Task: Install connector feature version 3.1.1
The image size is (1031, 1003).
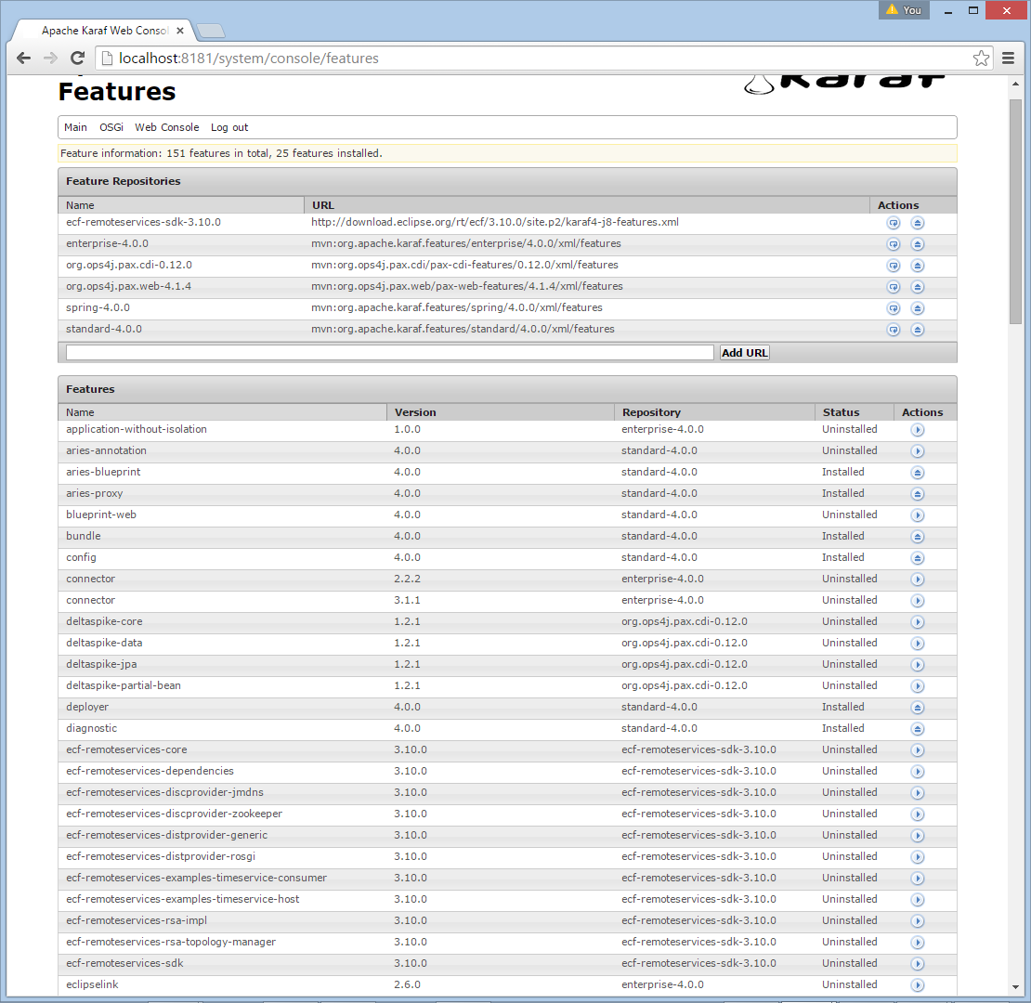Action: click(918, 601)
